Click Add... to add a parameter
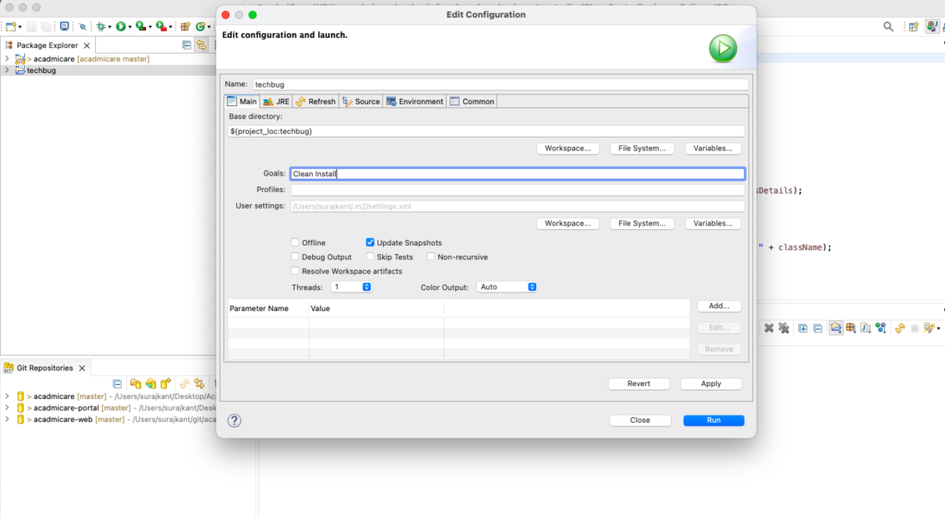Viewport: 945px width, 518px height. (719, 306)
